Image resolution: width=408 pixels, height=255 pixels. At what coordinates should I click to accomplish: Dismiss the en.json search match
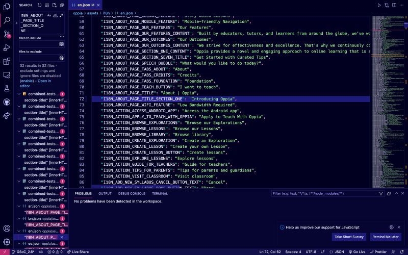point(62,237)
